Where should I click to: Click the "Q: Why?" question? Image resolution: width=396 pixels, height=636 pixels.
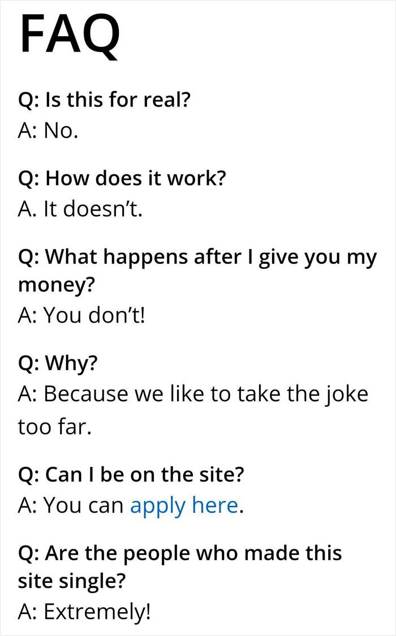pos(57,362)
